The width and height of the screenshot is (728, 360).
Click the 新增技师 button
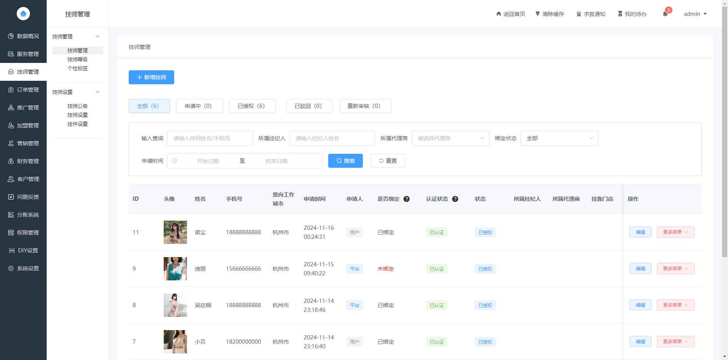tap(151, 77)
